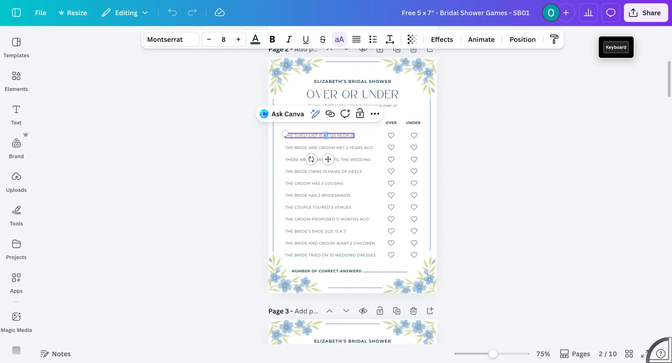Open the File menu
This screenshot has width=672, height=363.
(40, 13)
